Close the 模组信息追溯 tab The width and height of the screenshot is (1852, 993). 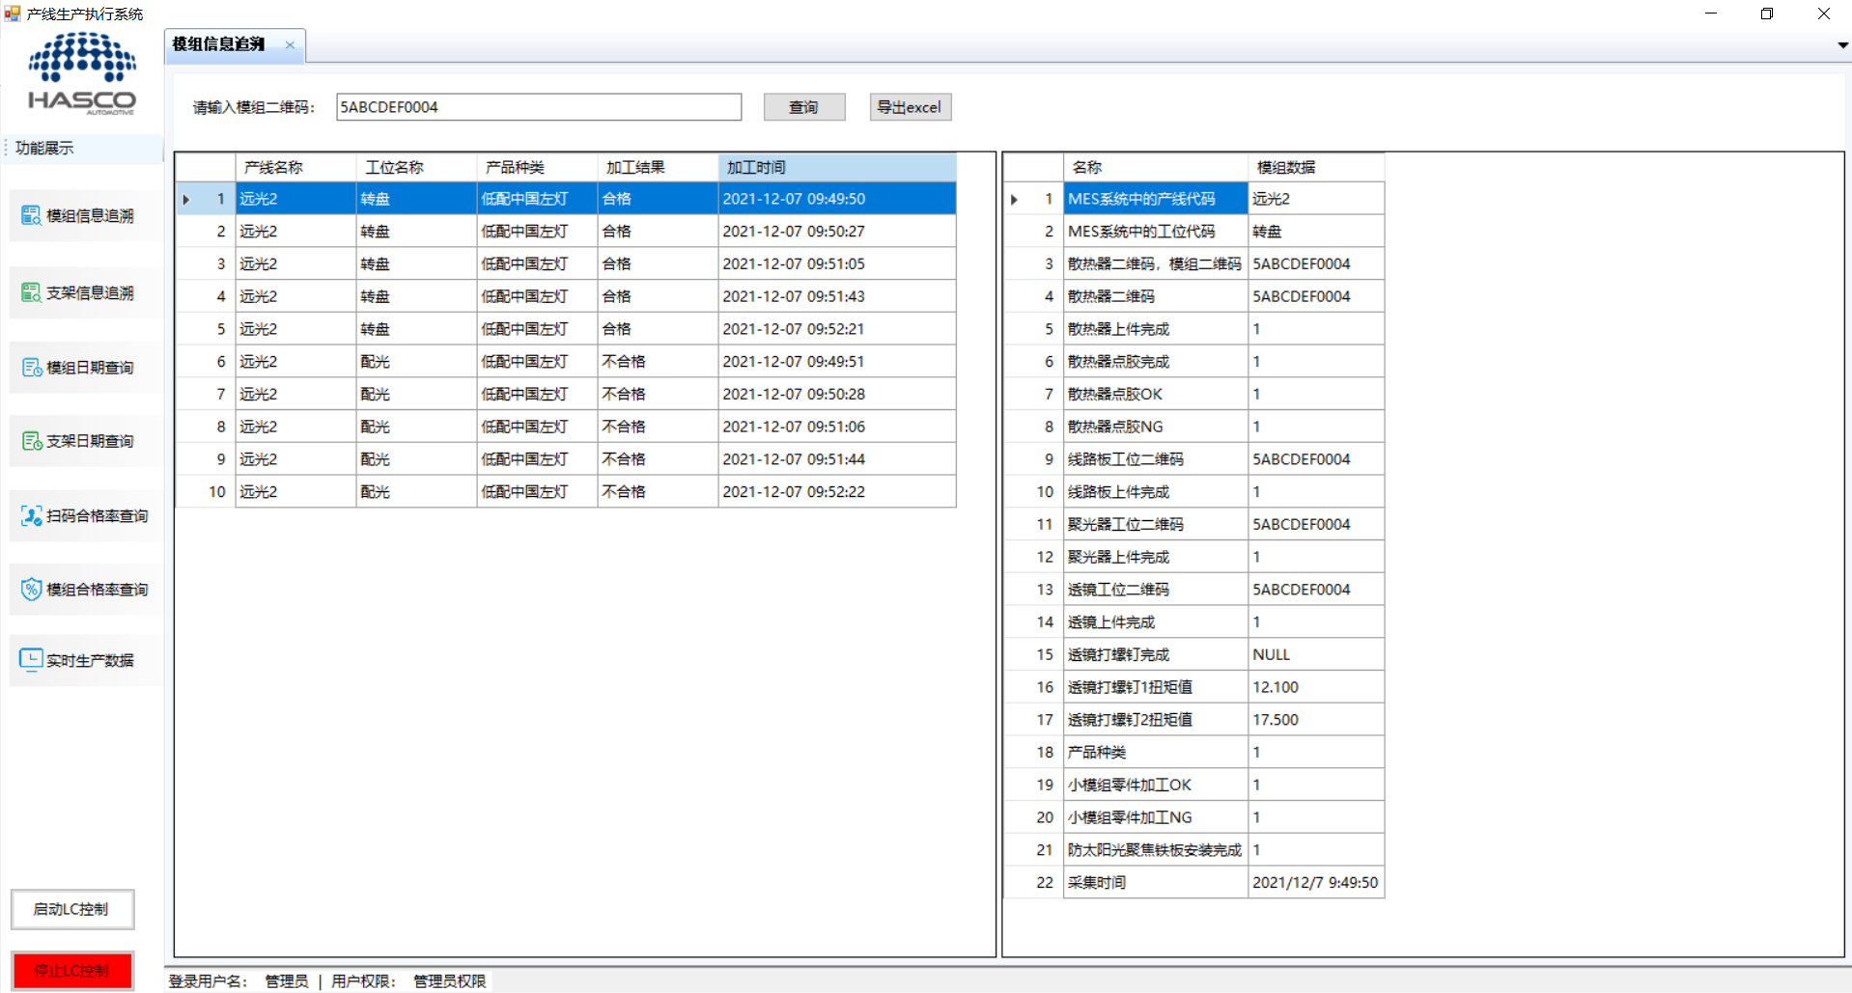point(290,44)
